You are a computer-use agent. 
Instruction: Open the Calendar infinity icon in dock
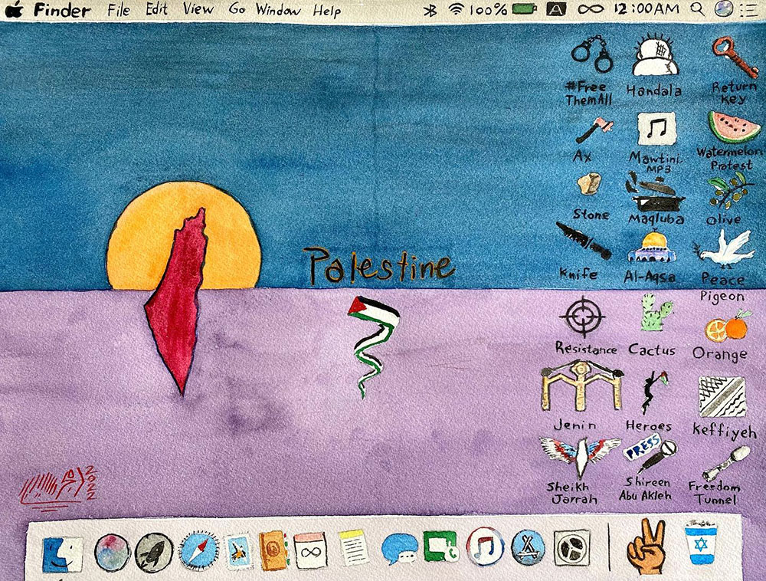[309, 550]
